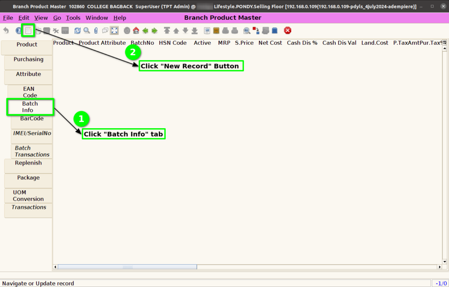The height and width of the screenshot is (287, 449).
Task: Click the horizontal scrollbar thumb
Action: 128,267
